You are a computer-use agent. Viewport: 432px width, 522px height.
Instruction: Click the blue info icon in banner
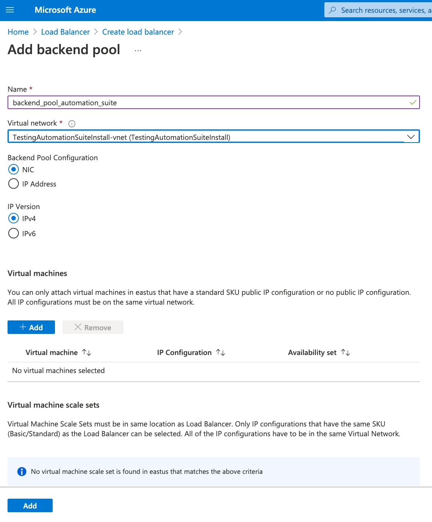pos(22,472)
